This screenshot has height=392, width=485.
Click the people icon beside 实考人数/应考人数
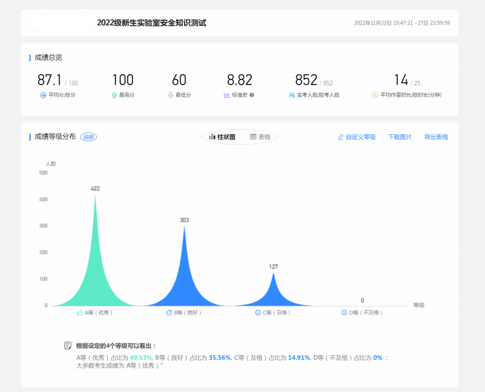tap(292, 95)
